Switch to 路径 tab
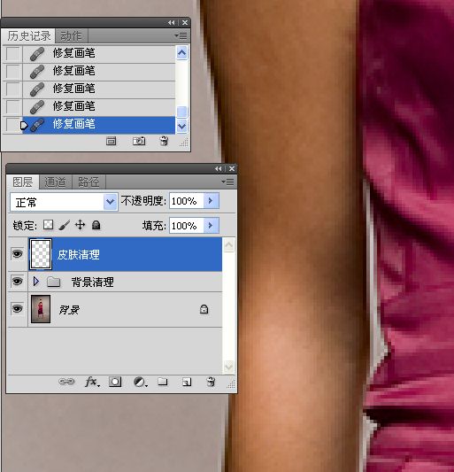The height and width of the screenshot is (472, 454). pyautogui.click(x=88, y=182)
